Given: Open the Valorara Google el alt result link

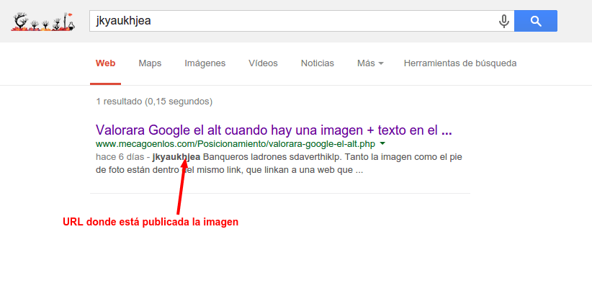Looking at the screenshot, I should pyautogui.click(x=274, y=130).
